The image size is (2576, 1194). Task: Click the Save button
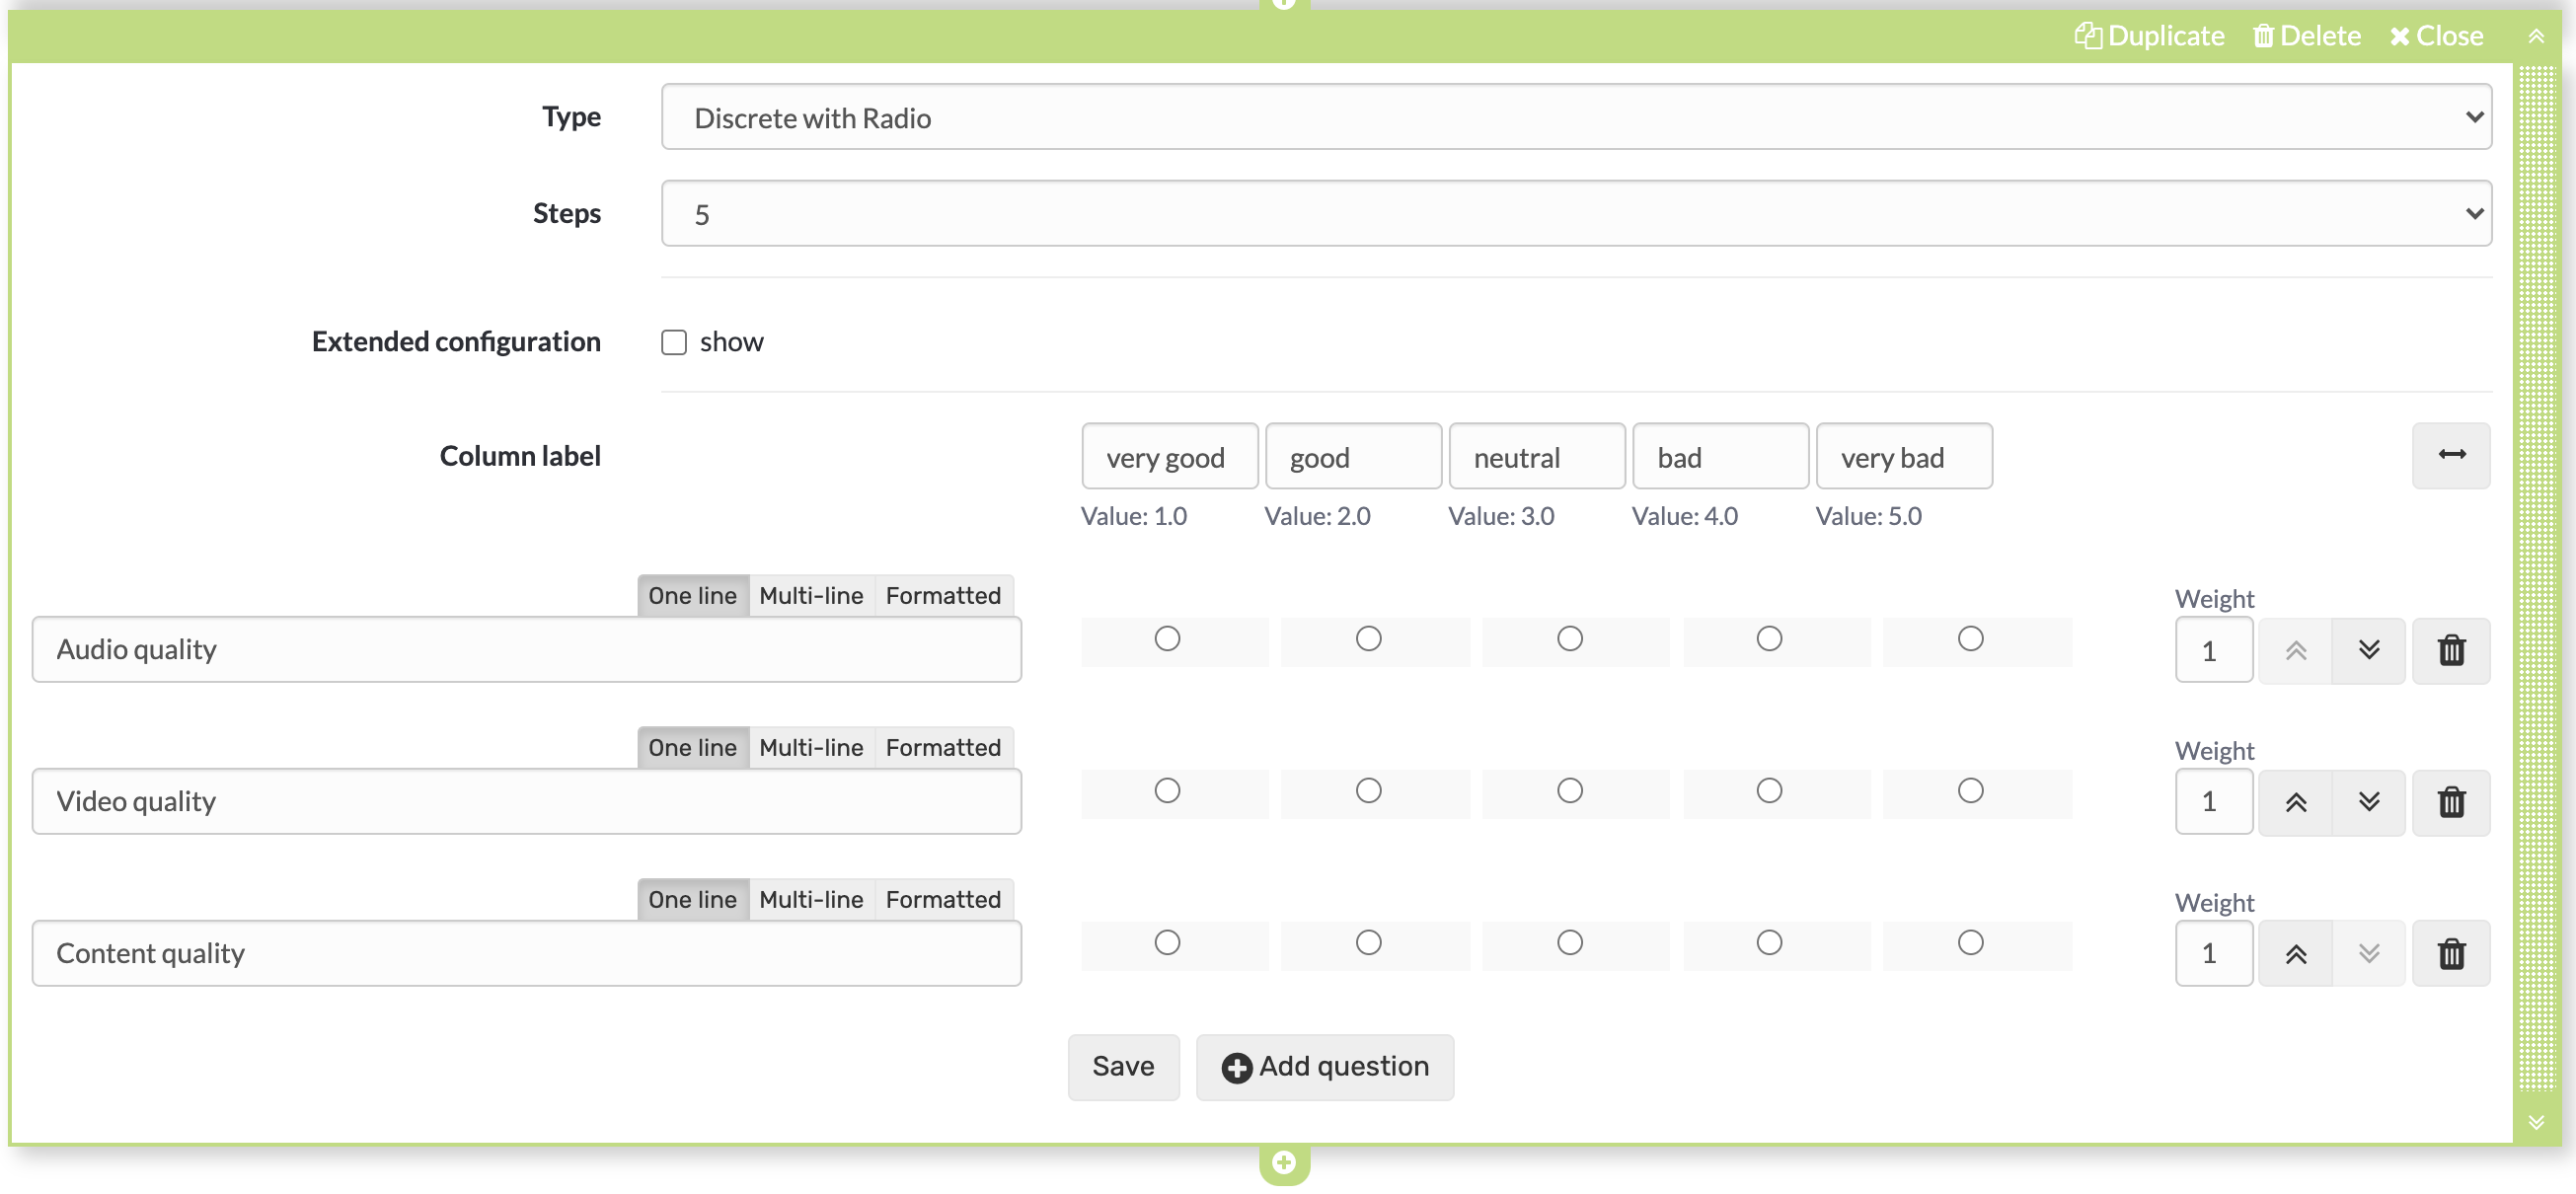pyautogui.click(x=1122, y=1066)
